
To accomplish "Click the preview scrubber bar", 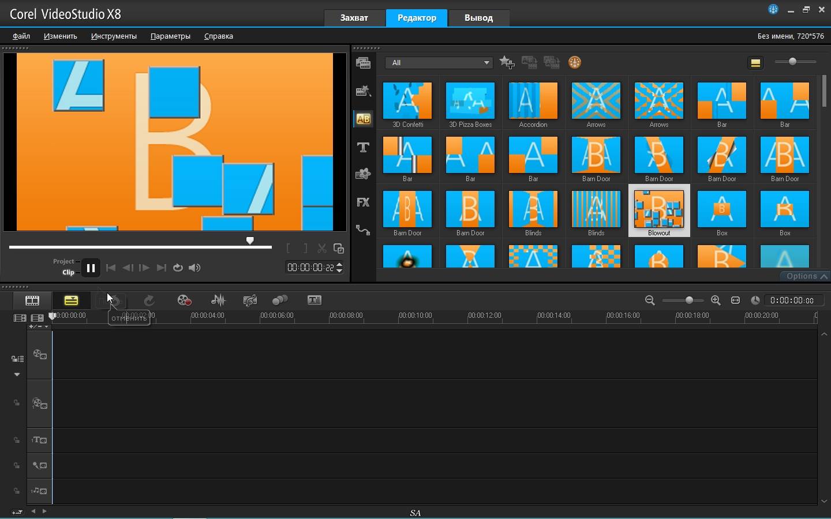I will (140, 247).
